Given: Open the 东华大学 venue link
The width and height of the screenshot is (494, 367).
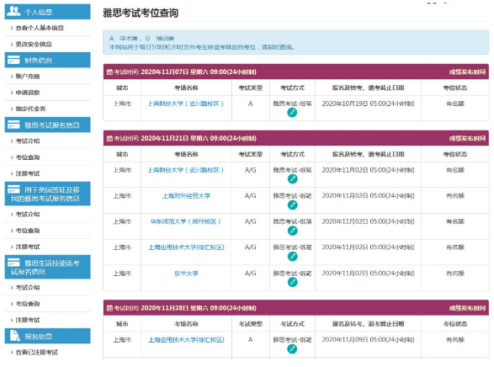Looking at the screenshot, I should [x=186, y=274].
